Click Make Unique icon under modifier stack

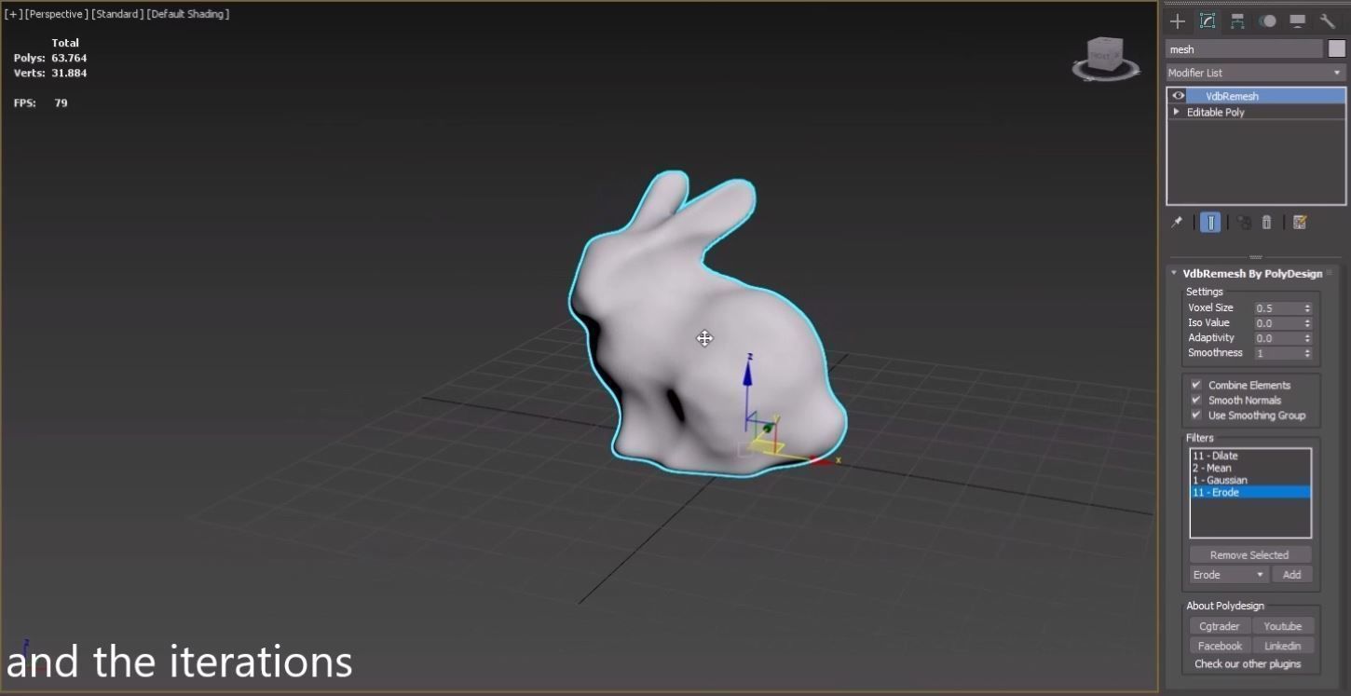tap(1244, 222)
